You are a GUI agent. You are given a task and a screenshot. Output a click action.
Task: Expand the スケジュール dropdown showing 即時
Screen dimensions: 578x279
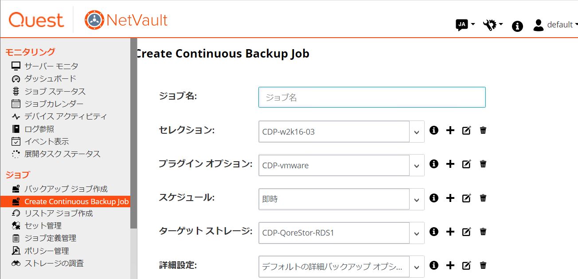tap(417, 199)
